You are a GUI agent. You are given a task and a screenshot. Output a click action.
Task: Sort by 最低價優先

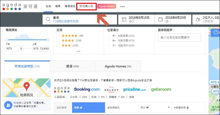(122, 108)
